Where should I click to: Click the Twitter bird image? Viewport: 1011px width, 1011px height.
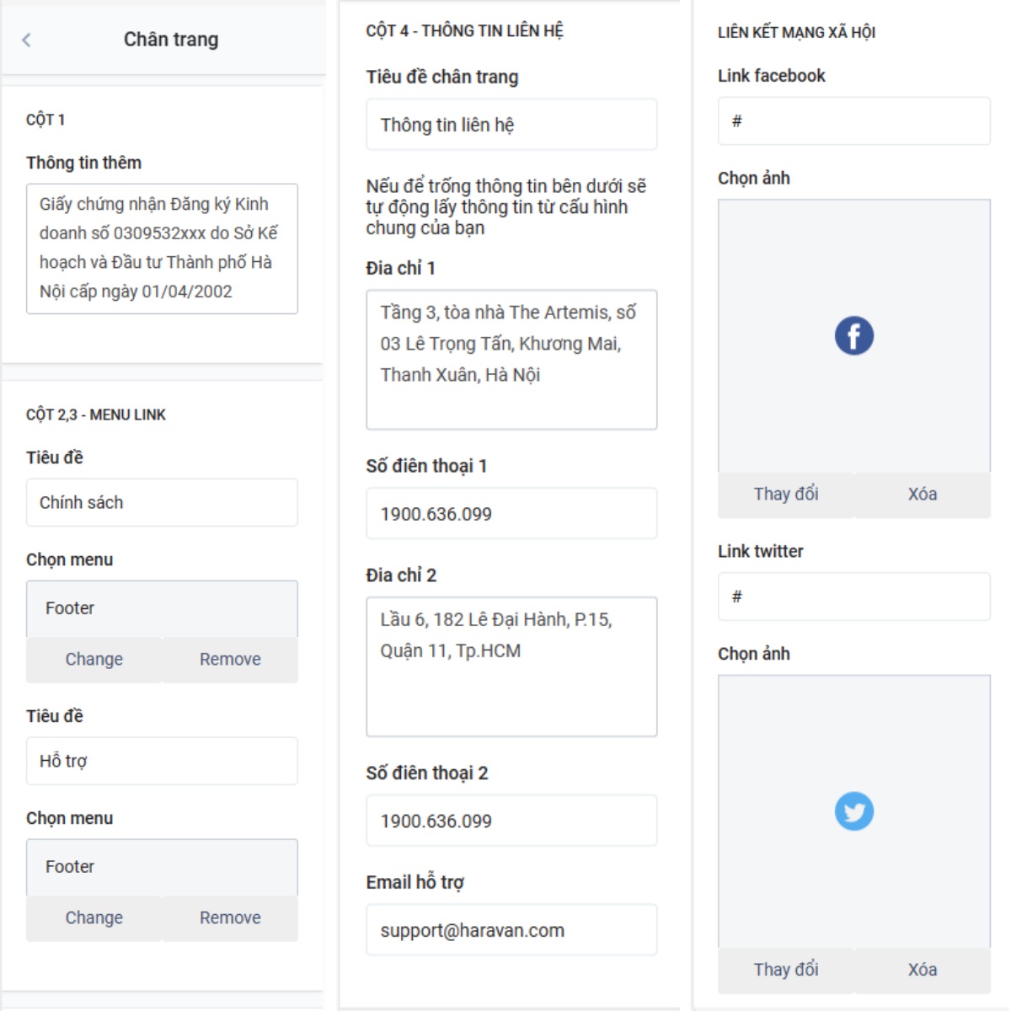[853, 811]
